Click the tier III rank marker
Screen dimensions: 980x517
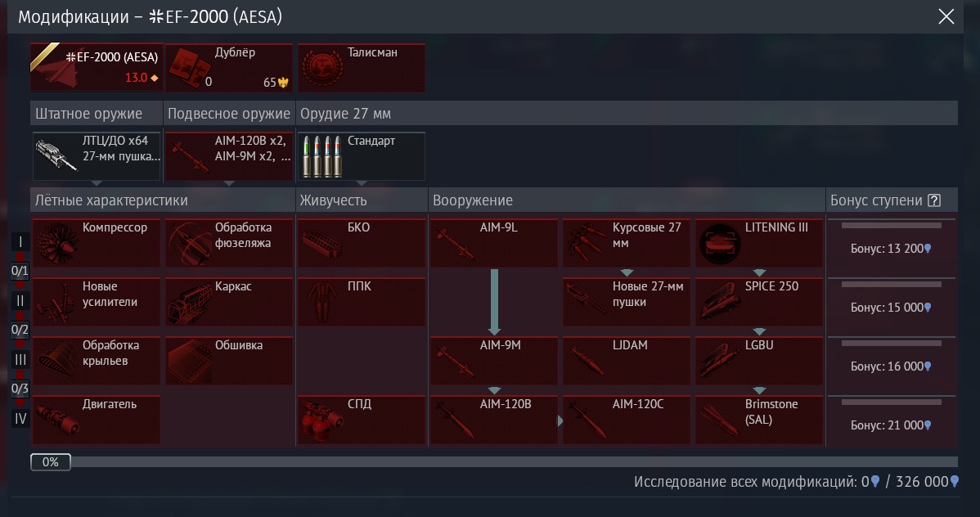point(20,359)
